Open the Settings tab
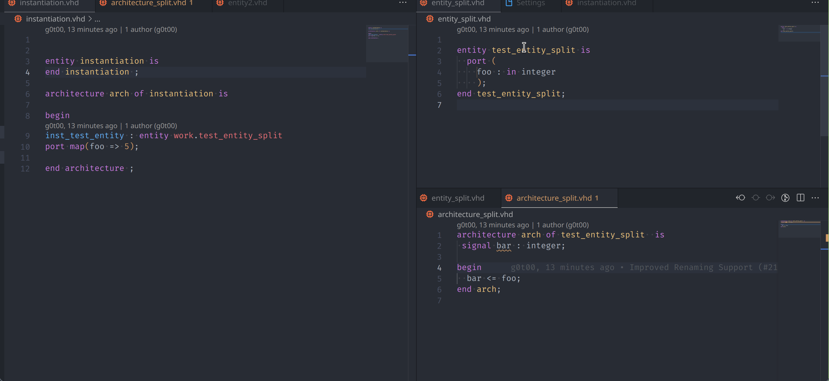 click(x=530, y=3)
